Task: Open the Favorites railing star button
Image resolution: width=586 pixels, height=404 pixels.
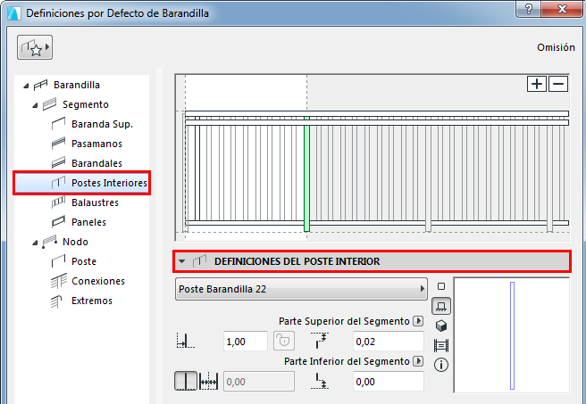Action: [35, 47]
